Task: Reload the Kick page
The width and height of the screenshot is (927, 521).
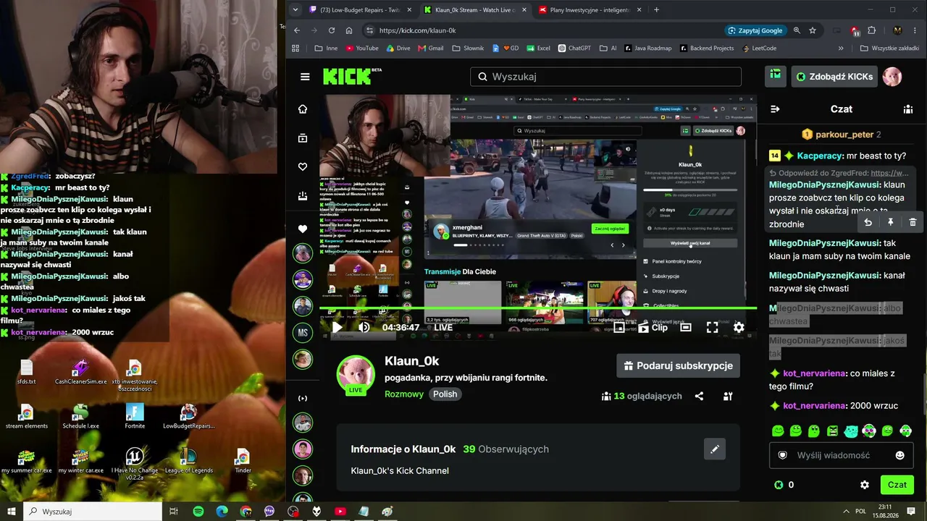Action: pos(332,30)
